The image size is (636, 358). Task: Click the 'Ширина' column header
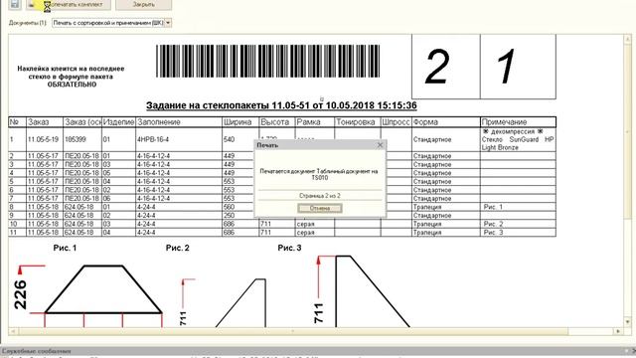tap(240, 121)
